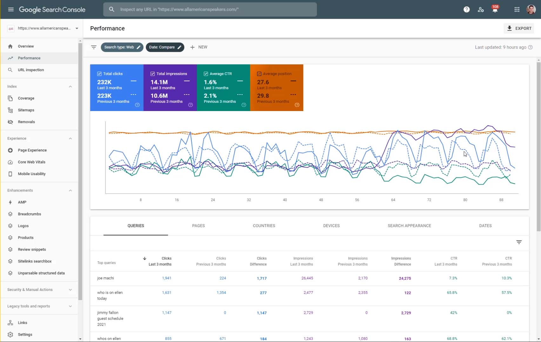The height and width of the screenshot is (342, 541).
Task: Open the Logos report
Action: point(39,226)
